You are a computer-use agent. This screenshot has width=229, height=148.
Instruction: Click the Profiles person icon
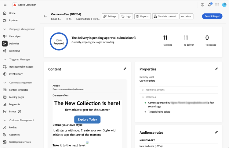5,128
